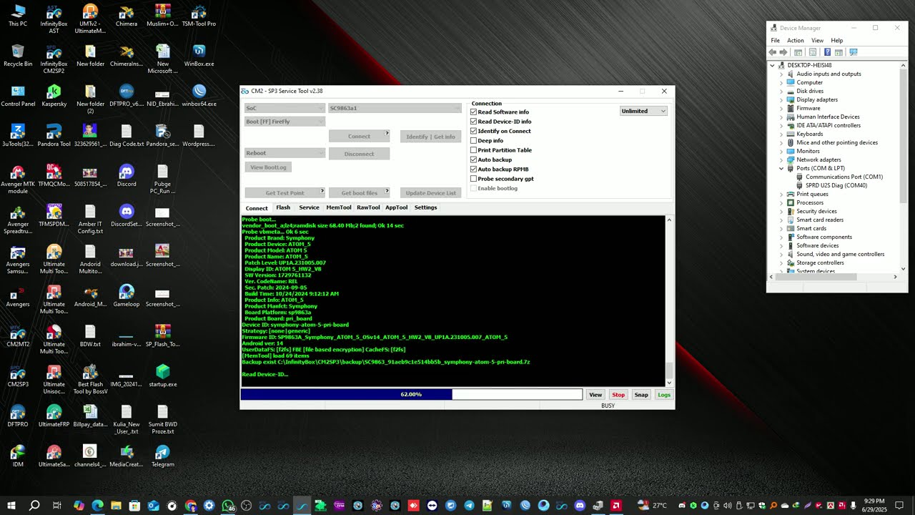Viewport: 915px width, 515px height.
Task: Toggle the Auto backup RPMB checkbox
Action: click(473, 170)
